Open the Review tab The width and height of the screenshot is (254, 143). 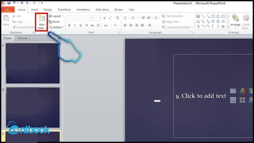(x=119, y=10)
